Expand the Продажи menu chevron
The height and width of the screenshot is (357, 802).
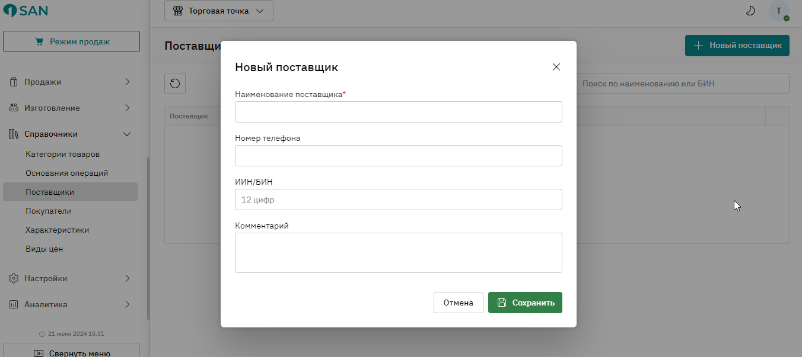pyautogui.click(x=127, y=82)
